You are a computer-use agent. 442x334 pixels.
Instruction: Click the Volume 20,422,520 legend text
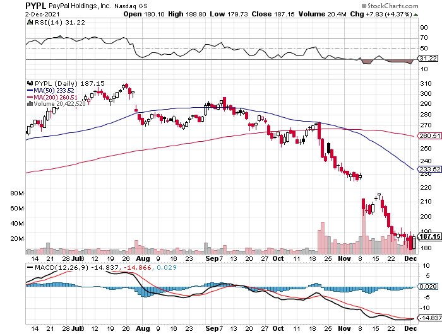coord(59,103)
